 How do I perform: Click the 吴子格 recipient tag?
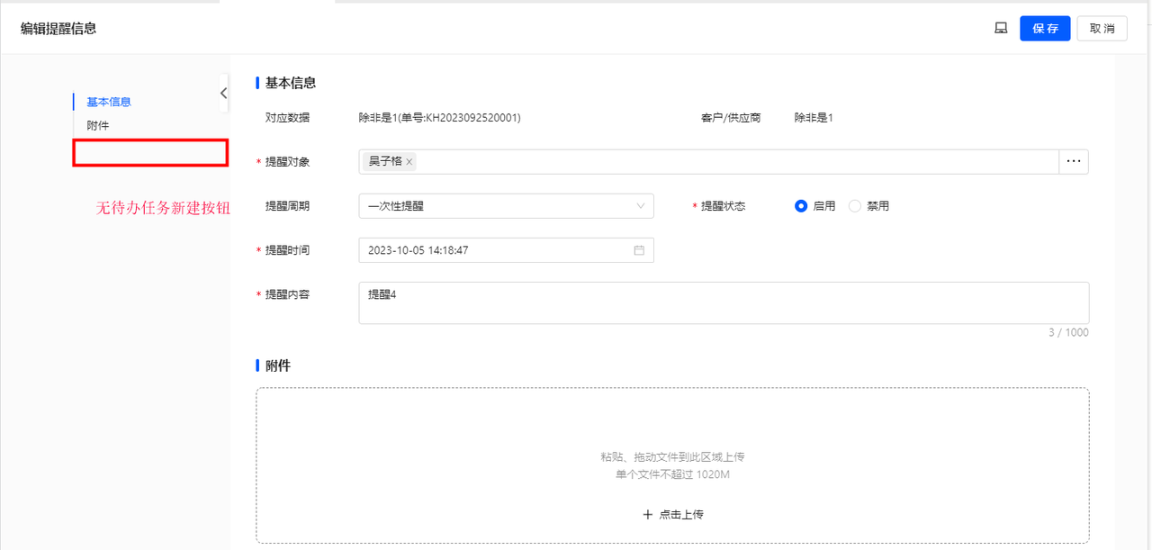[x=390, y=162]
